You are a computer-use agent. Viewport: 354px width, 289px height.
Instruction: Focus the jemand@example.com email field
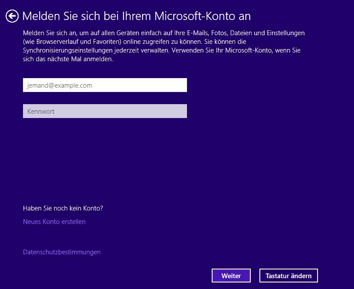(x=105, y=85)
